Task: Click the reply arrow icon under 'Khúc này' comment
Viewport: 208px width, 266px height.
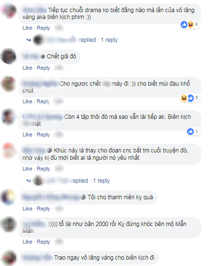Action: coord(29,181)
